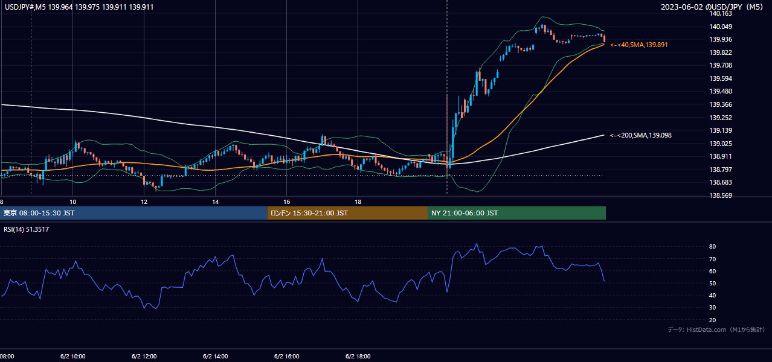
Task: Click the 139.708 price axis label
Action: pyautogui.click(x=721, y=65)
